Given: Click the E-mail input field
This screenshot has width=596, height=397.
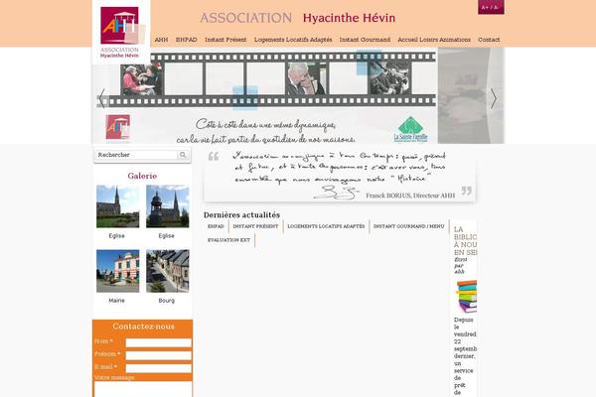Looking at the screenshot, I should 159,368.
